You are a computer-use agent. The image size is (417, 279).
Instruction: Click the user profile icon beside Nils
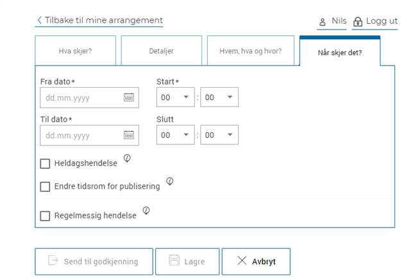pos(323,22)
